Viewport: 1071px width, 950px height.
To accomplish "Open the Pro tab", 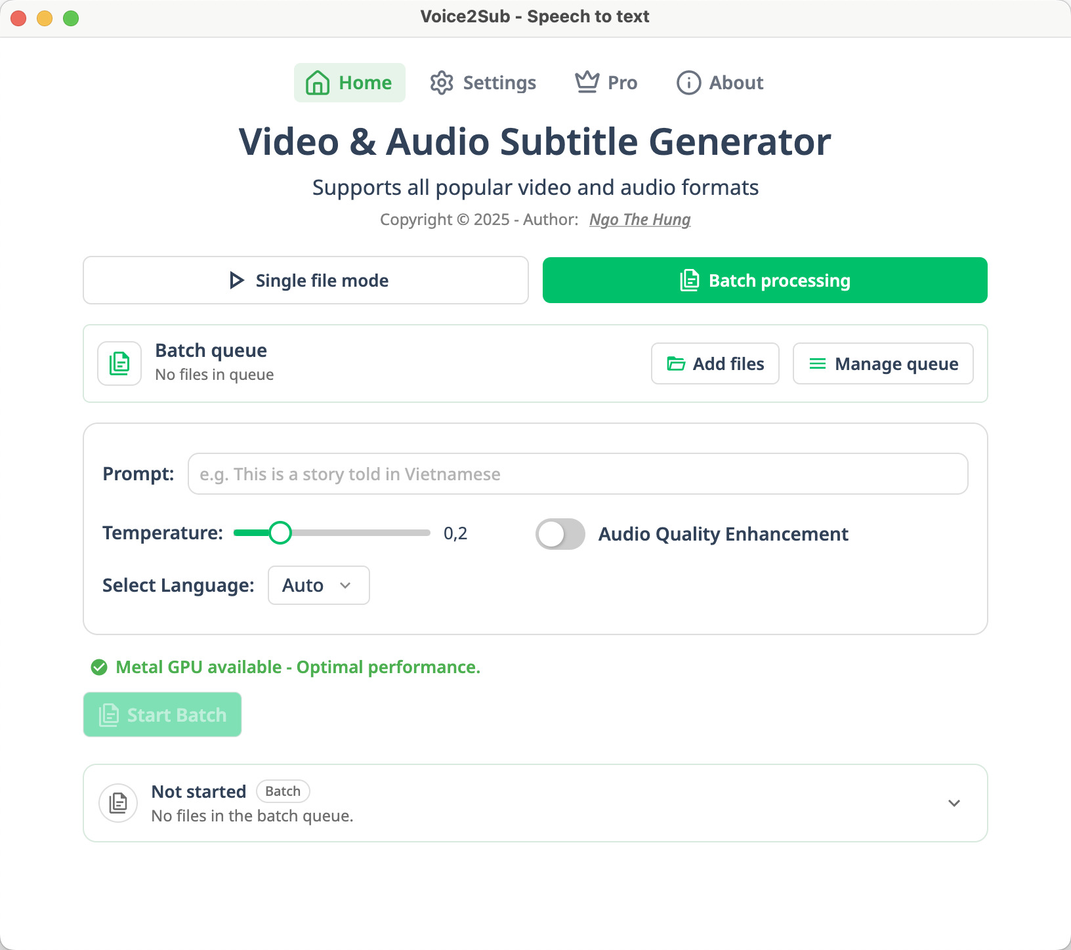I will click(x=606, y=83).
